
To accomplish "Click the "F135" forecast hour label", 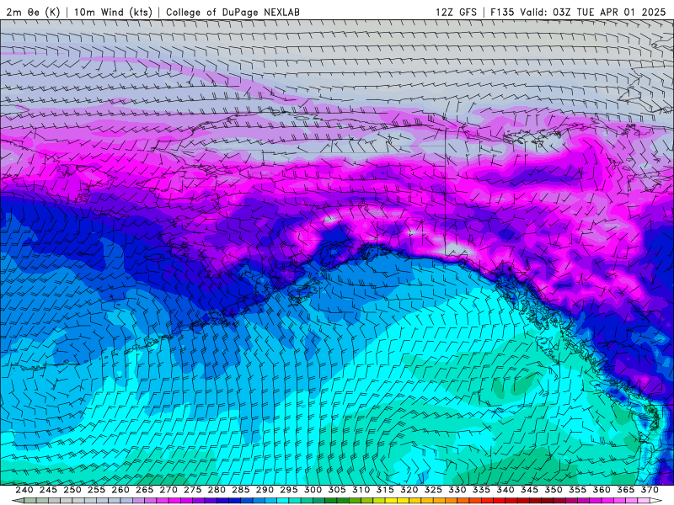I will coord(502,12).
